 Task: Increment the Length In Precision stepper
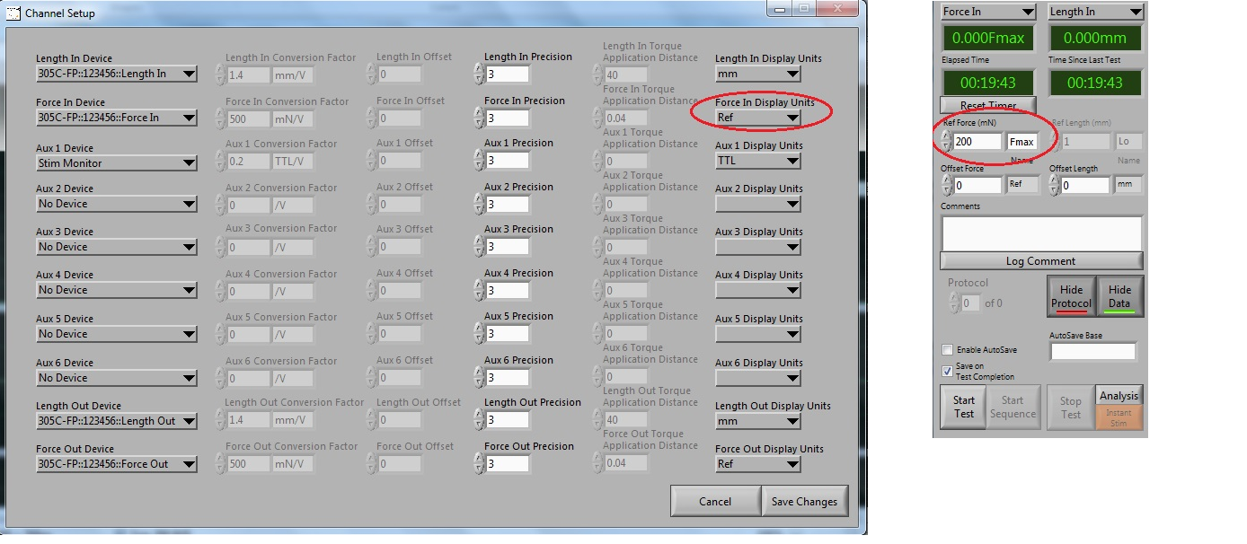pyautogui.click(x=479, y=68)
